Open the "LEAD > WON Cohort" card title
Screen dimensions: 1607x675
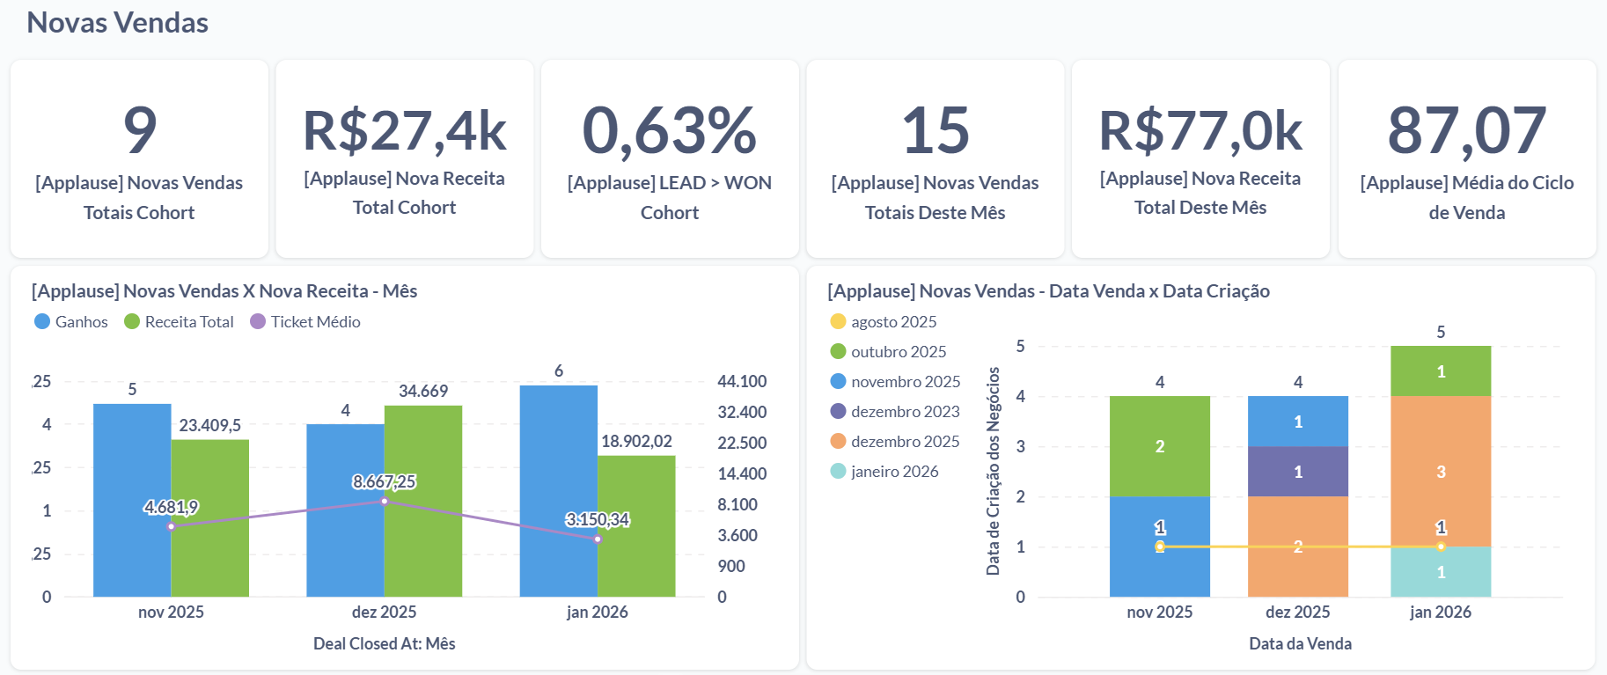(670, 197)
